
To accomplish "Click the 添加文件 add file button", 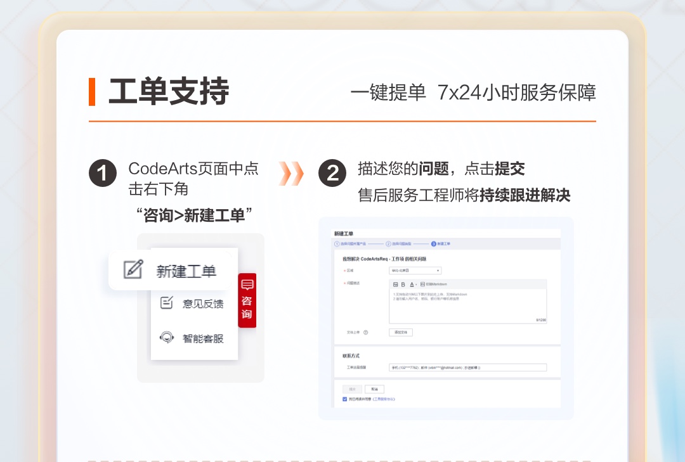I will click(401, 331).
